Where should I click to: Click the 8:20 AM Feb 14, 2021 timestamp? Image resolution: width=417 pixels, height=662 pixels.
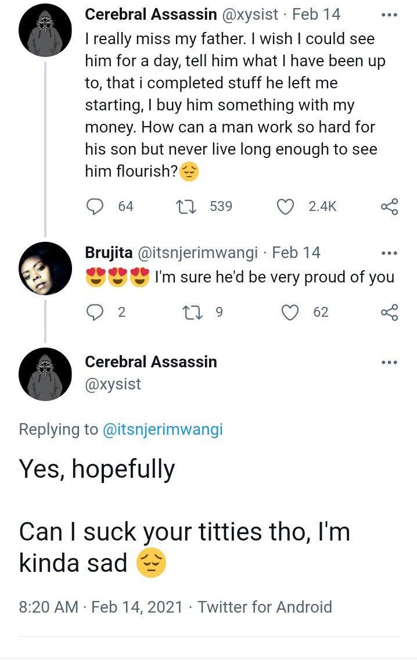coord(100,607)
